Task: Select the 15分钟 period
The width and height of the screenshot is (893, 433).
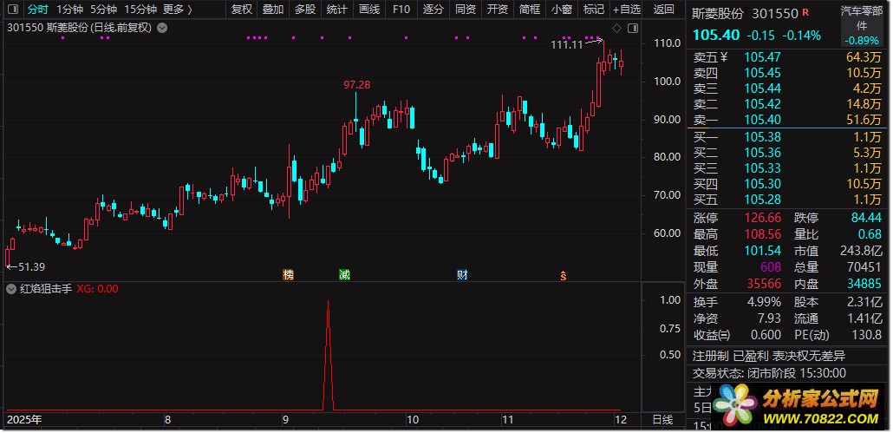Action: click(140, 10)
